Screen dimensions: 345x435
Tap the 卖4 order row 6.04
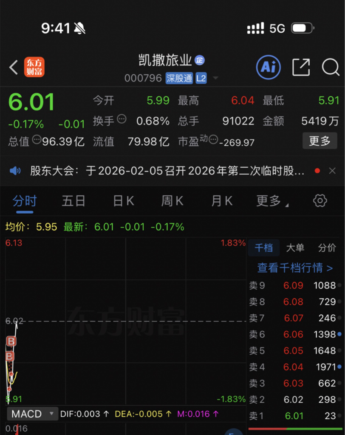295,367
